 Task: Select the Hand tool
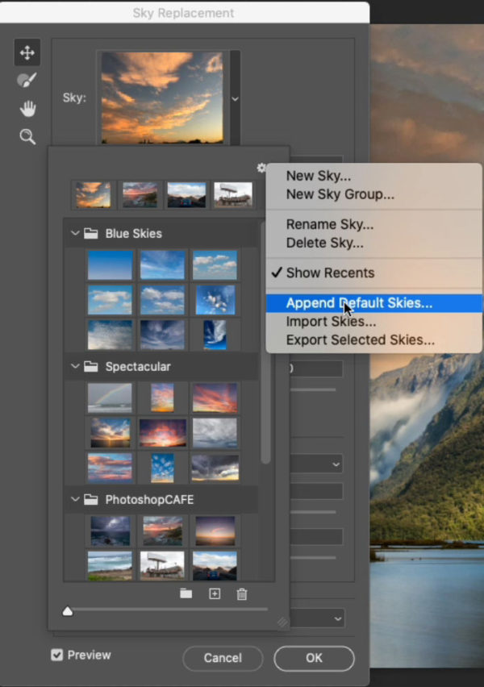(x=27, y=109)
